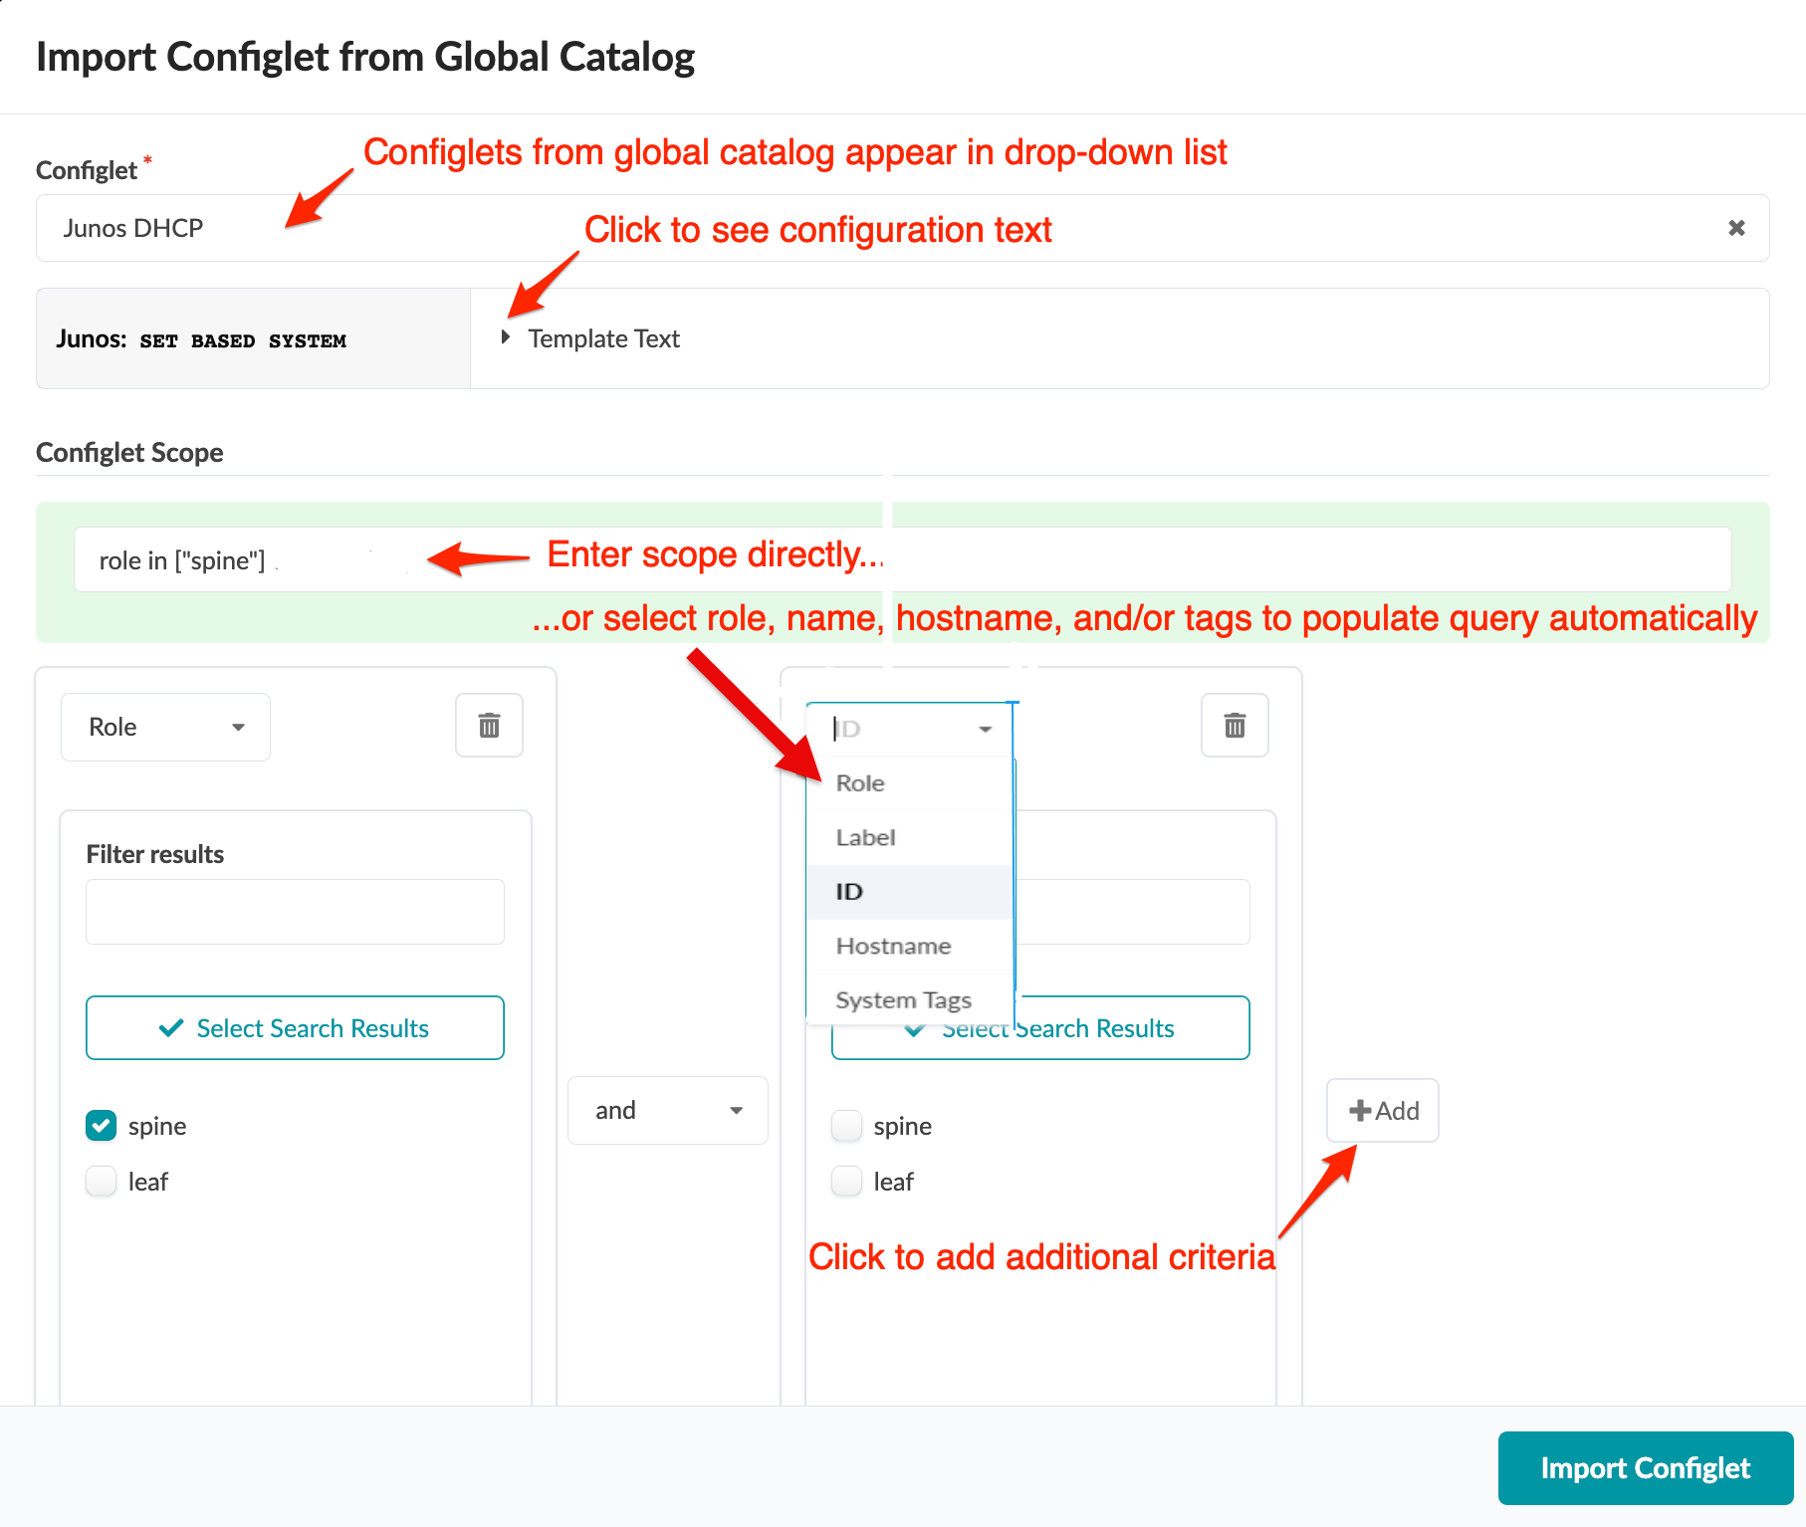Check leaf in the first criteria panel

pyautogui.click(x=102, y=1182)
